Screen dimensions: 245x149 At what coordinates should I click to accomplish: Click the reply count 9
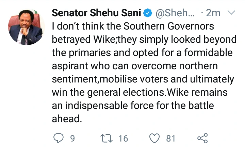click(x=72, y=138)
